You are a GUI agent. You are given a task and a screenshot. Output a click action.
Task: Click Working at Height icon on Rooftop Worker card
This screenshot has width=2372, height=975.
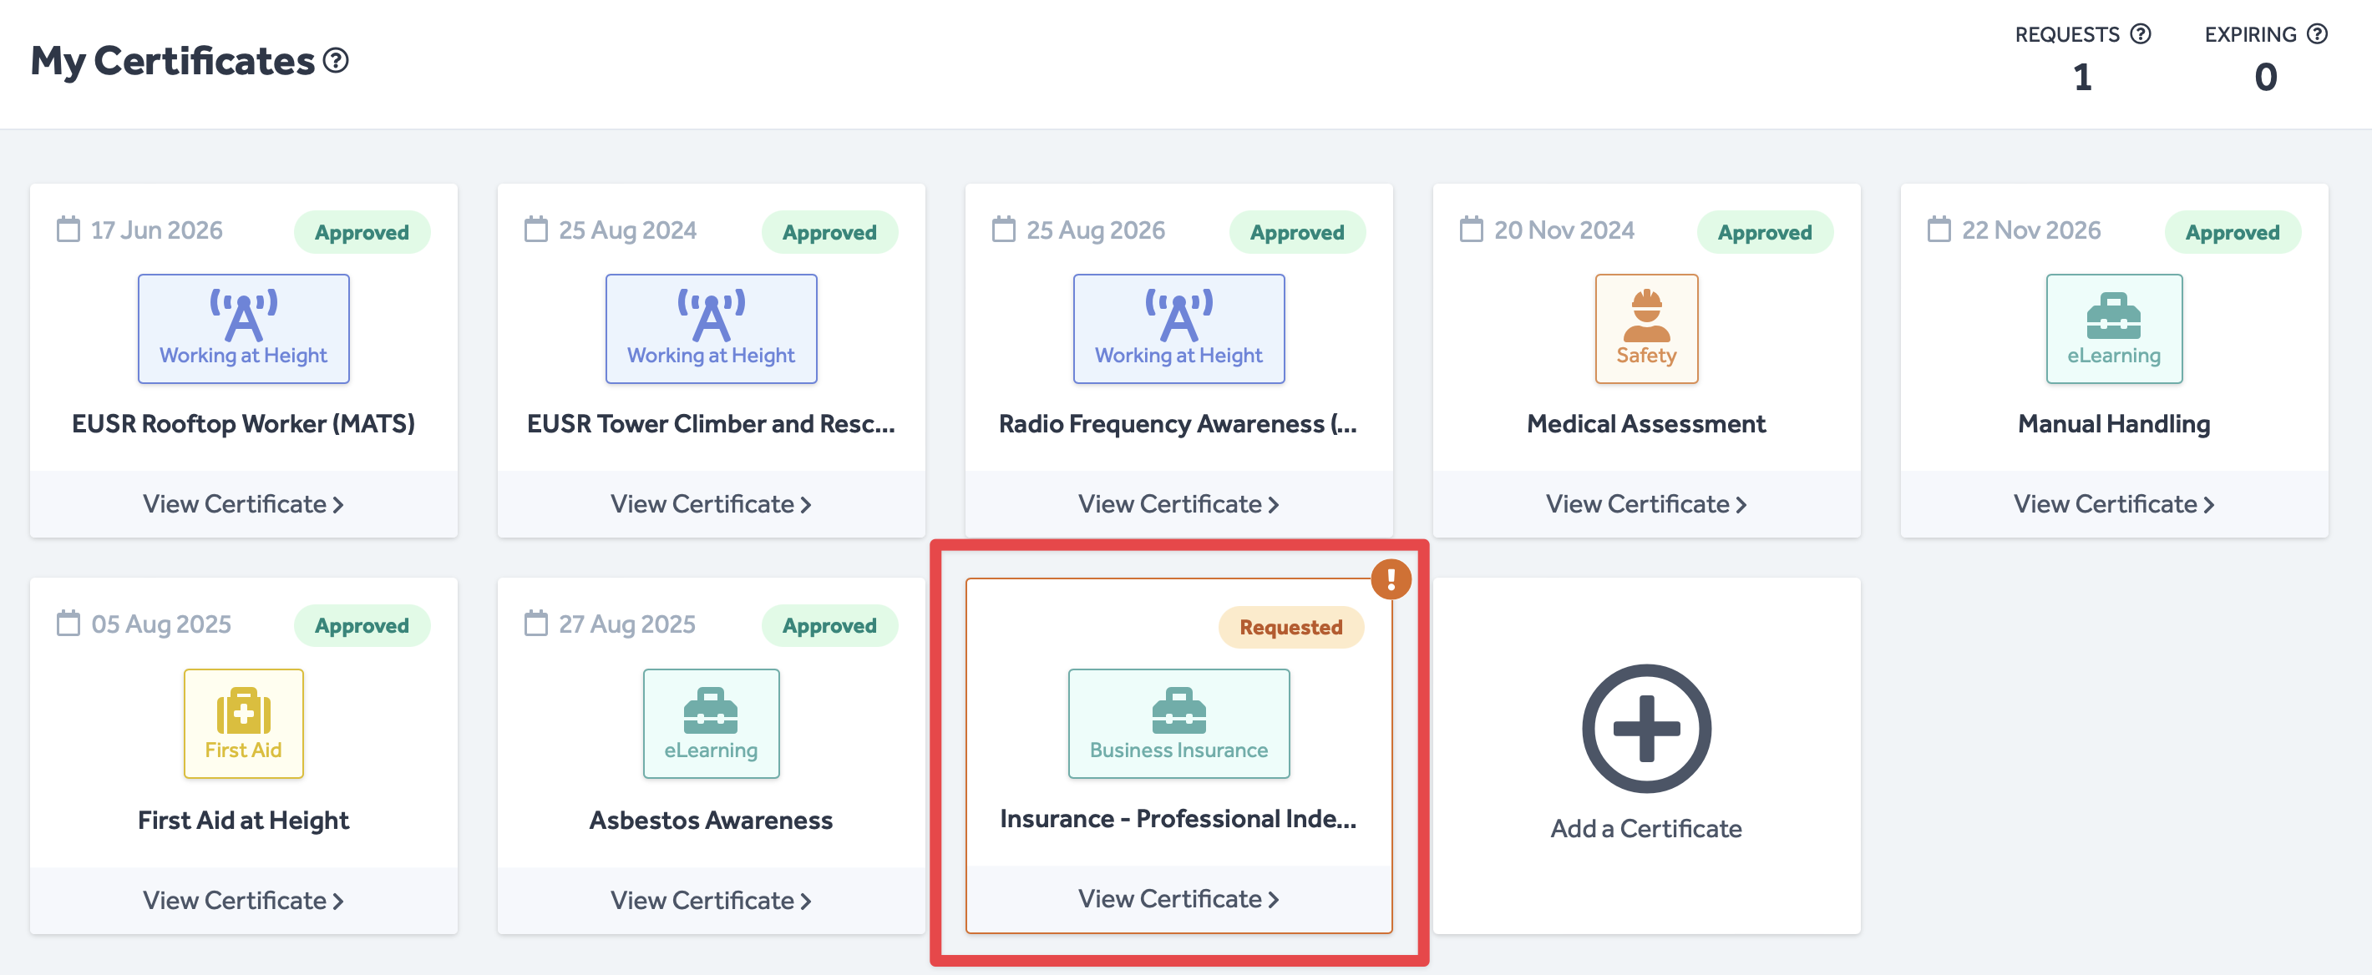tap(243, 328)
